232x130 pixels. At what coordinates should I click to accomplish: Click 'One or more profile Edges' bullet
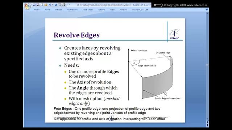pyautogui.click(x=94, y=74)
